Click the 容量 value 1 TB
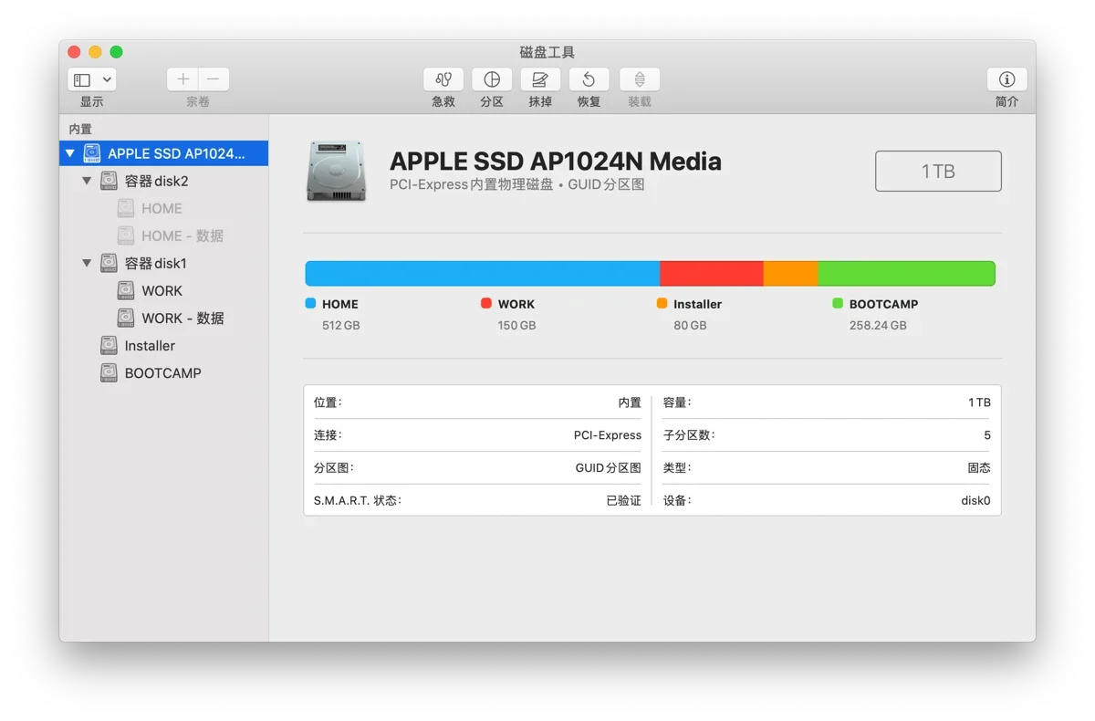 (x=979, y=402)
